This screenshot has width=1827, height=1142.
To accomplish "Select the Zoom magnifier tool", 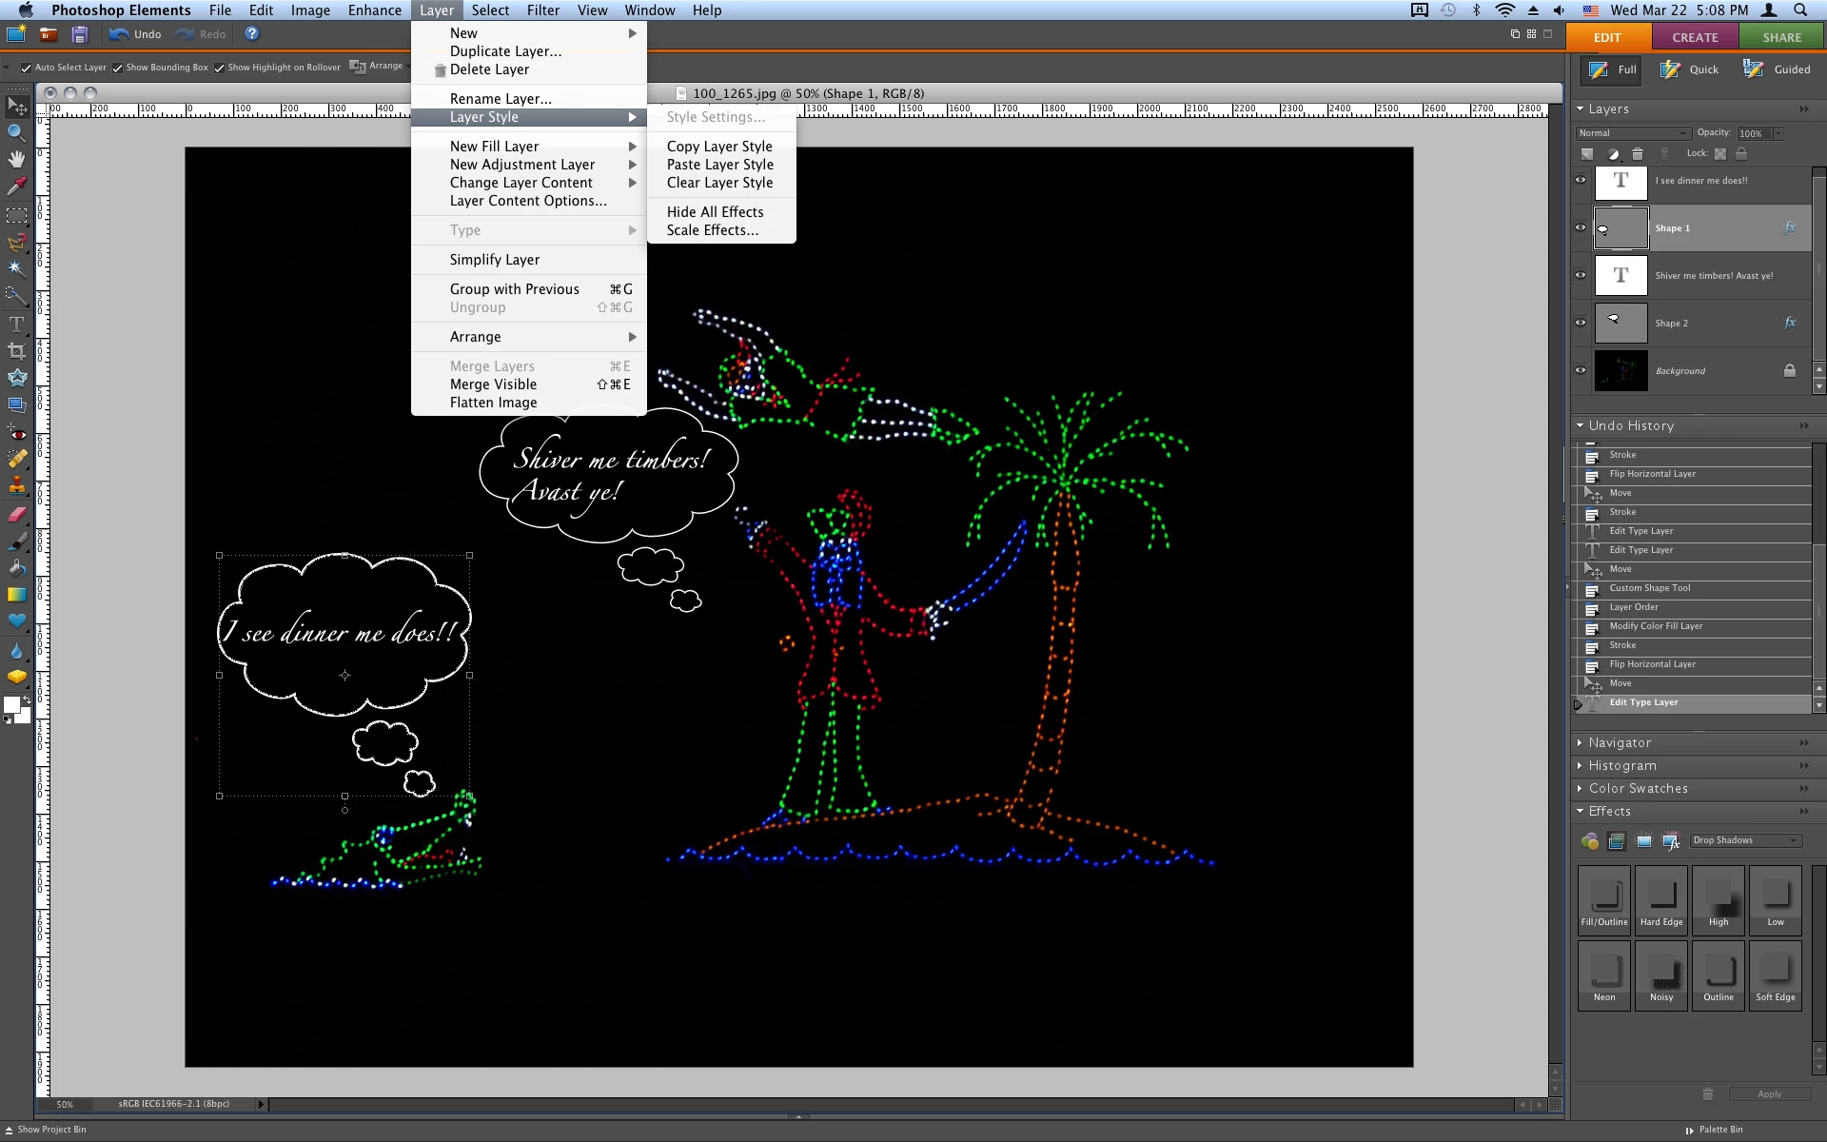I will pos(16,132).
